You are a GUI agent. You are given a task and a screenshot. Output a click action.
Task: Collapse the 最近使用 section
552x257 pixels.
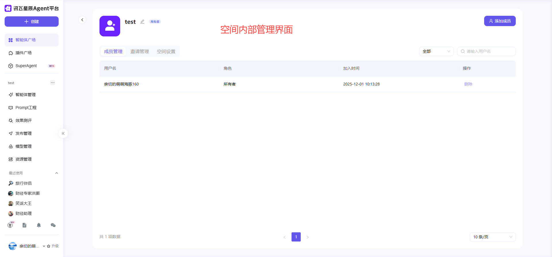tap(57, 173)
